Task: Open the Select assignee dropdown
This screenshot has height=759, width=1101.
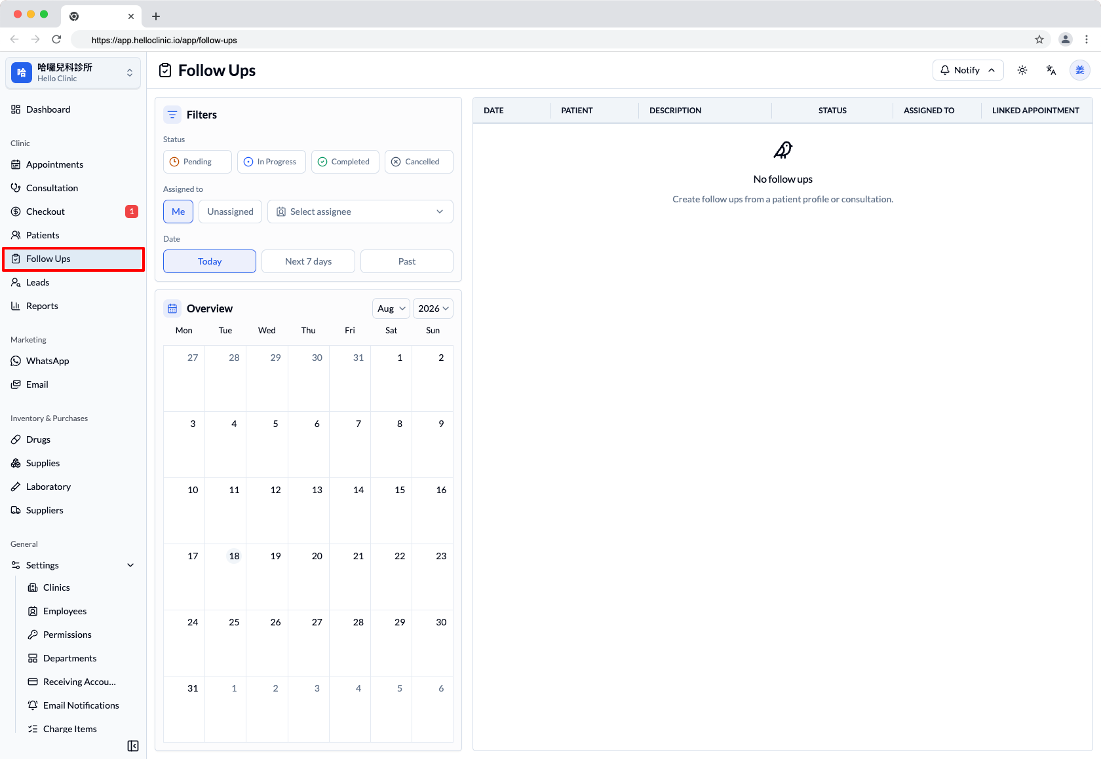Action: 360,212
